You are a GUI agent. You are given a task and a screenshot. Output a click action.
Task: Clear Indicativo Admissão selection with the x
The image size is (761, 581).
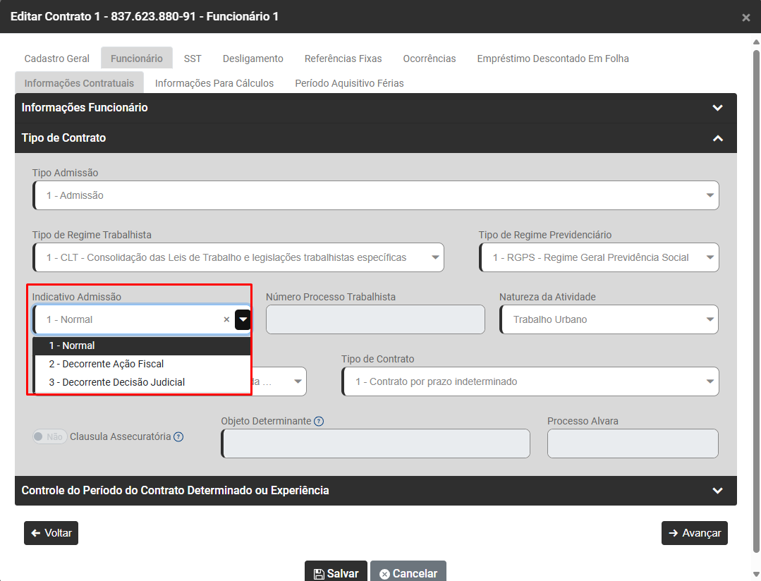pos(226,319)
